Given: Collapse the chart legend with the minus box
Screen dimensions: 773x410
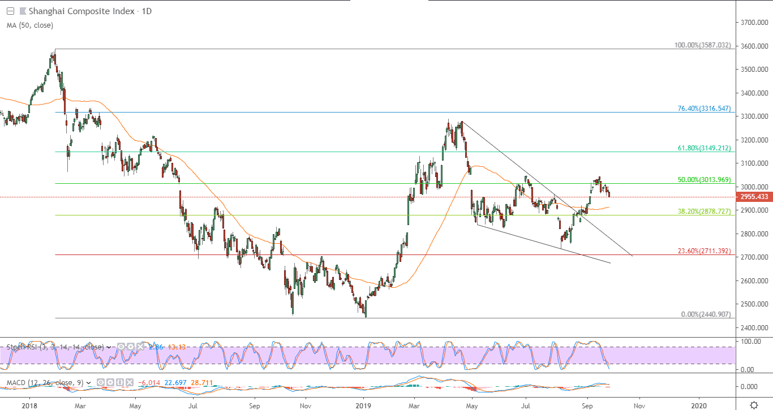Looking at the screenshot, I should point(10,11).
